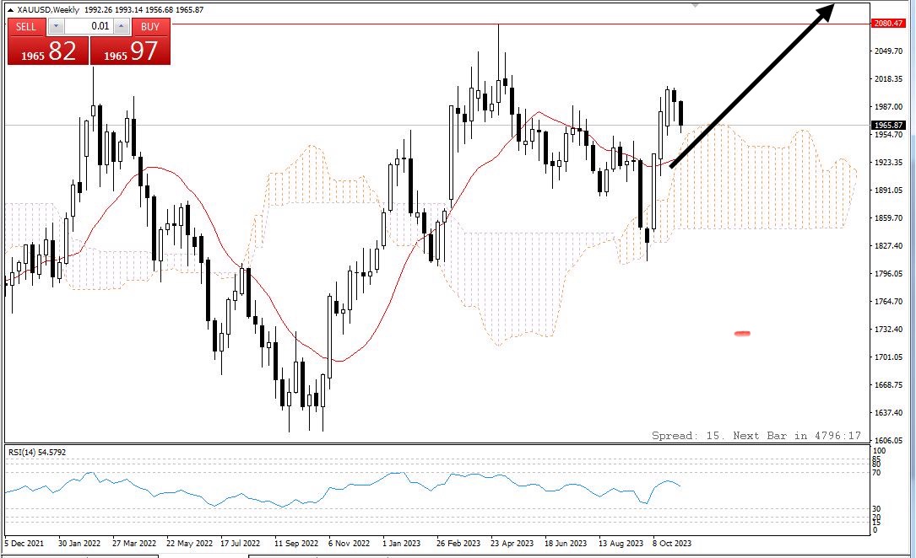916x558 pixels.
Task: Click the 2049.70 price scale label
Action: point(888,51)
